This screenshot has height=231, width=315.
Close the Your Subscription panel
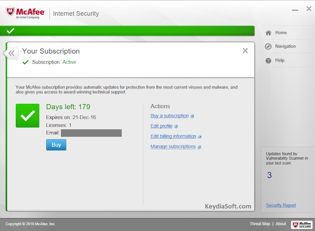(x=245, y=51)
